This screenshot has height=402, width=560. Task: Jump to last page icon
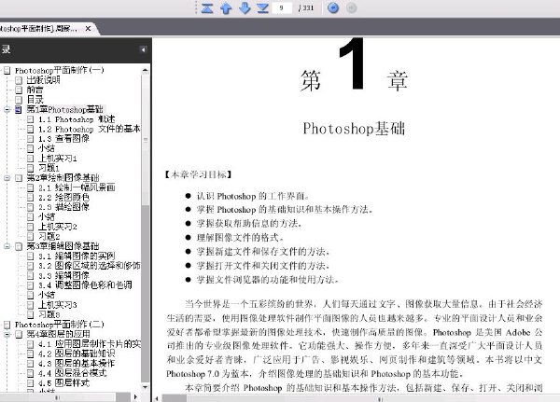263,7
